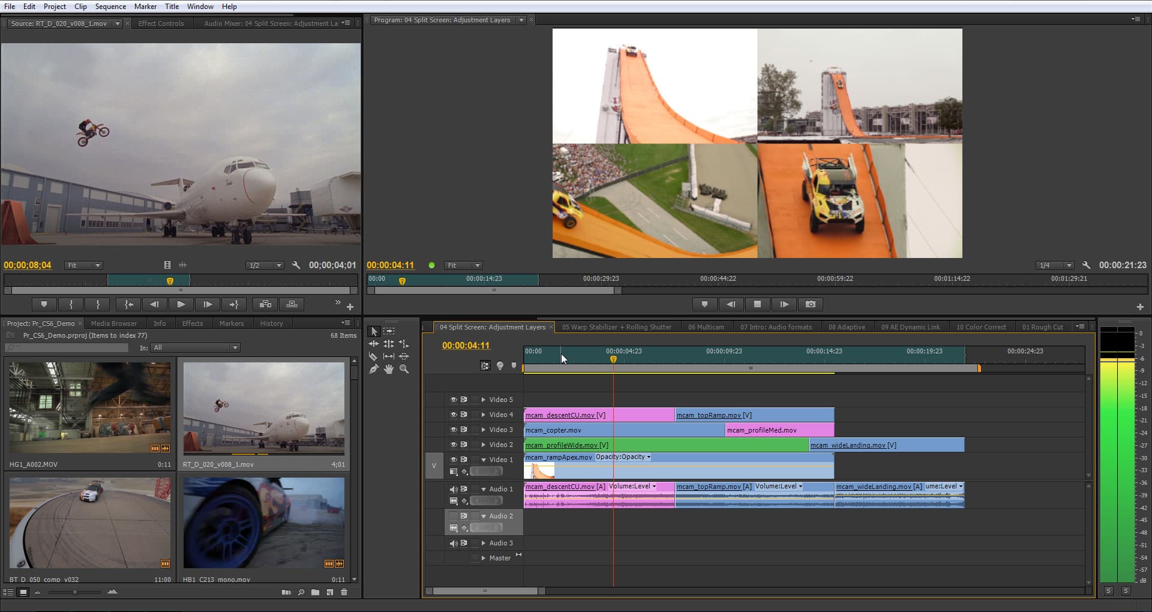Switch to the 06 Multicam sequence tab
Viewport: 1152px width, 612px height.
(x=706, y=327)
